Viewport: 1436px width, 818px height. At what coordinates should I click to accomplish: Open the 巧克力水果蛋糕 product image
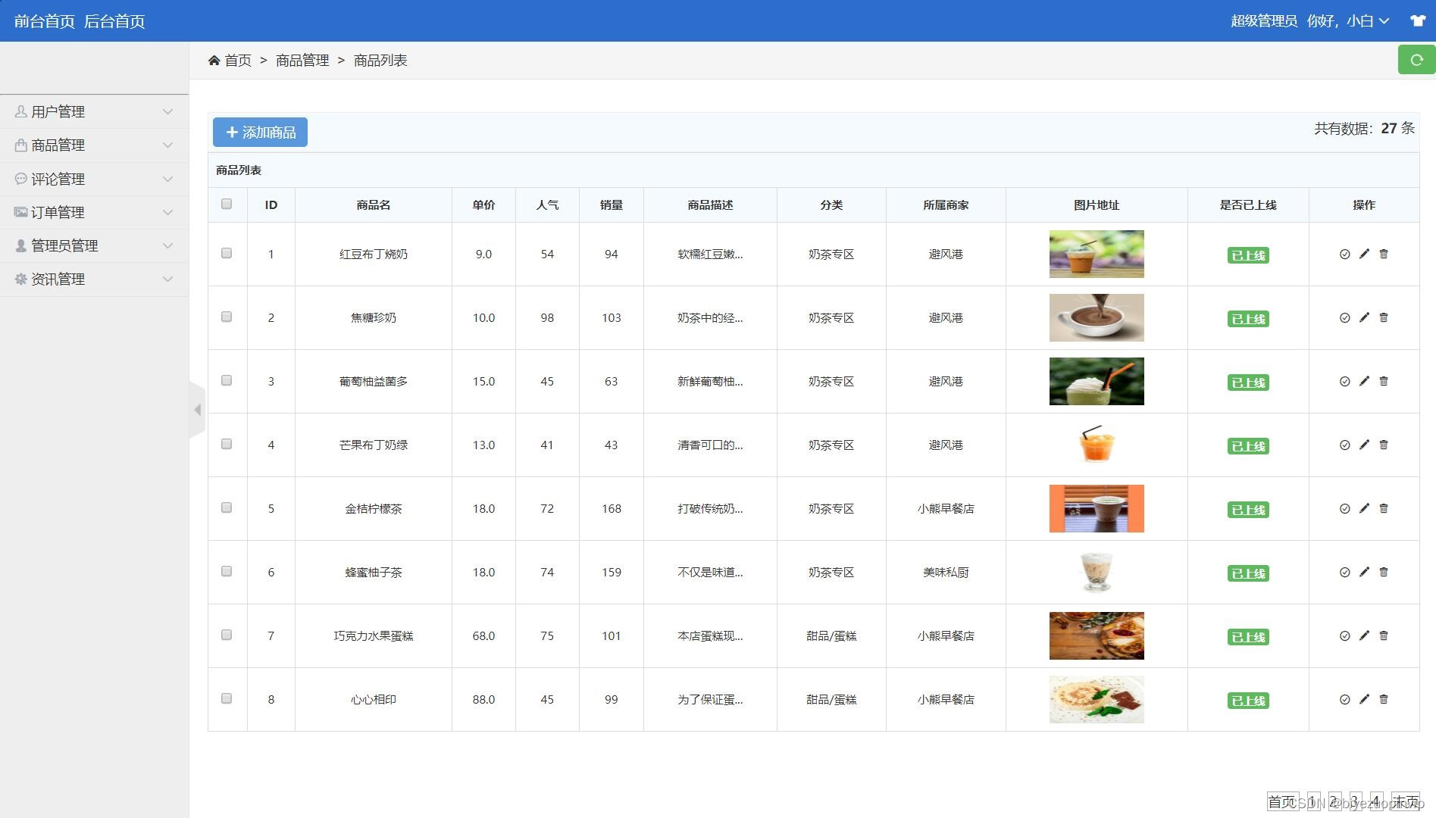(1097, 635)
